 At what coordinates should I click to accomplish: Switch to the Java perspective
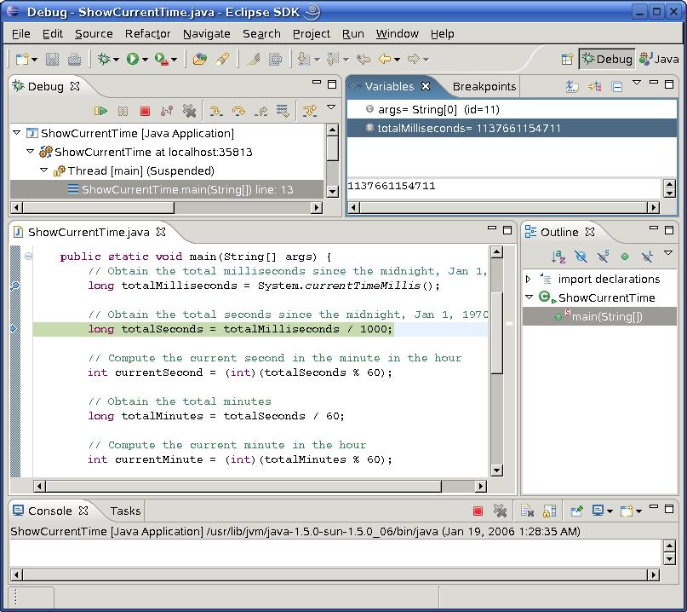pyautogui.click(x=659, y=59)
